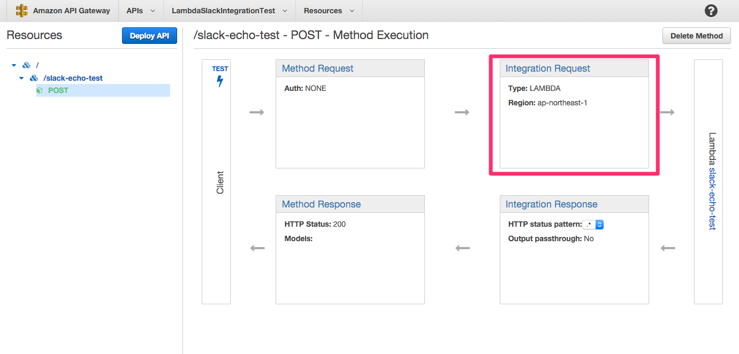Click the root resource cubes icon
Viewport: 739px width, 354px height.
[x=27, y=65]
